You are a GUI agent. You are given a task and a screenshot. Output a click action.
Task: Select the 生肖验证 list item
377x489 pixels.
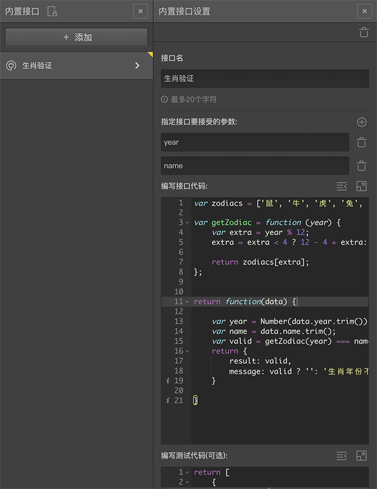point(76,66)
